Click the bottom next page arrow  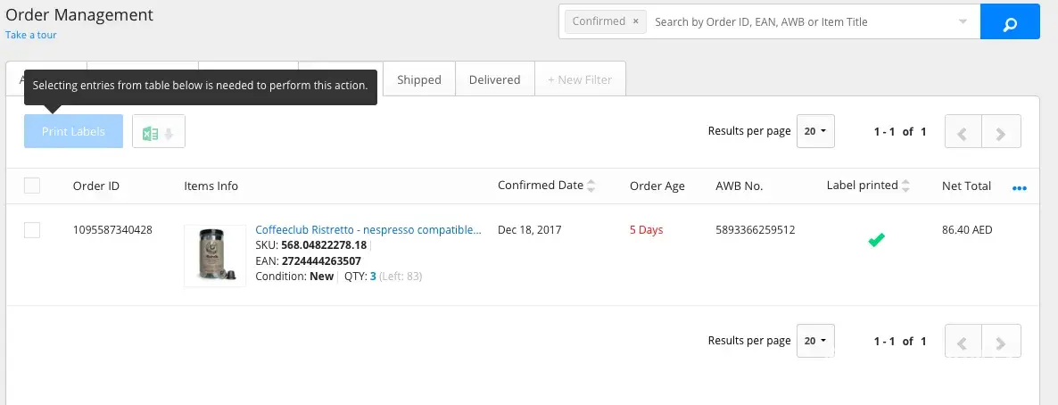[1001, 341]
